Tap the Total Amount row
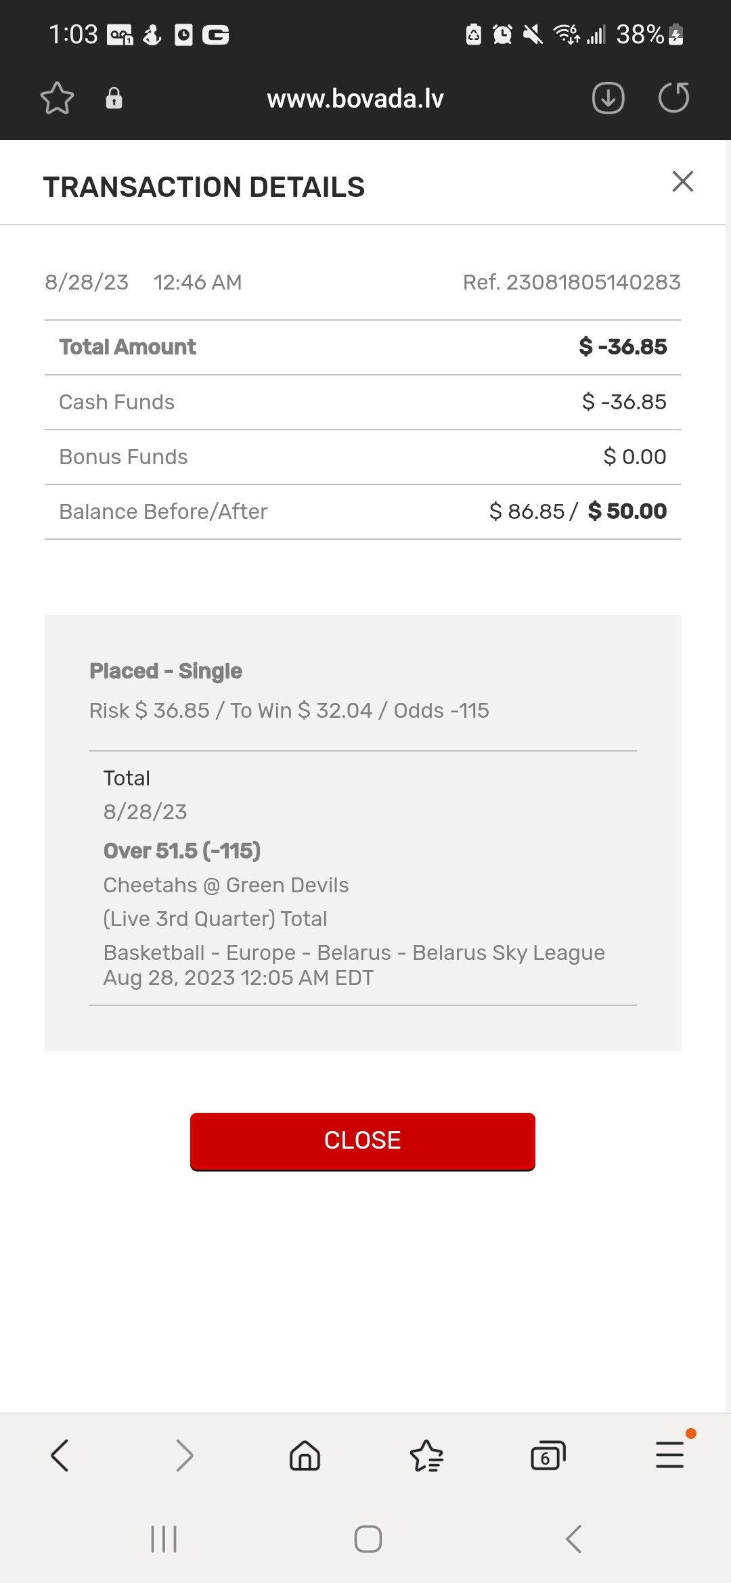The width and height of the screenshot is (731, 1583). pyautogui.click(x=362, y=347)
